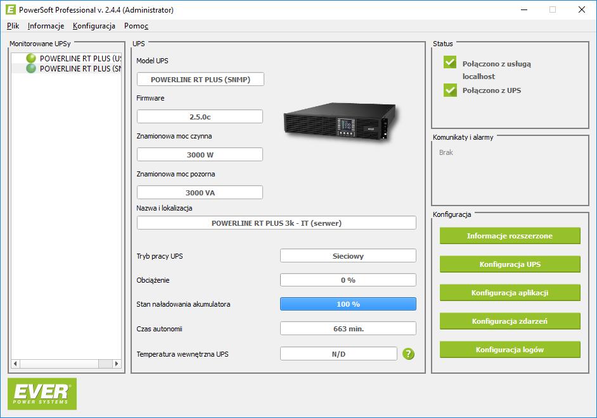
Task: Click the 'Znamionowa moc czynna' label
Action: 174,136
